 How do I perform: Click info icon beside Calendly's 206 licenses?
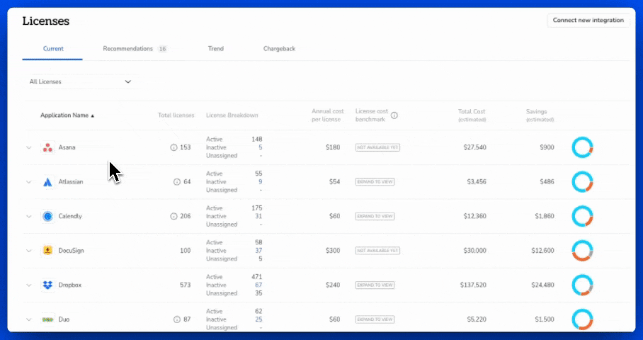point(173,216)
